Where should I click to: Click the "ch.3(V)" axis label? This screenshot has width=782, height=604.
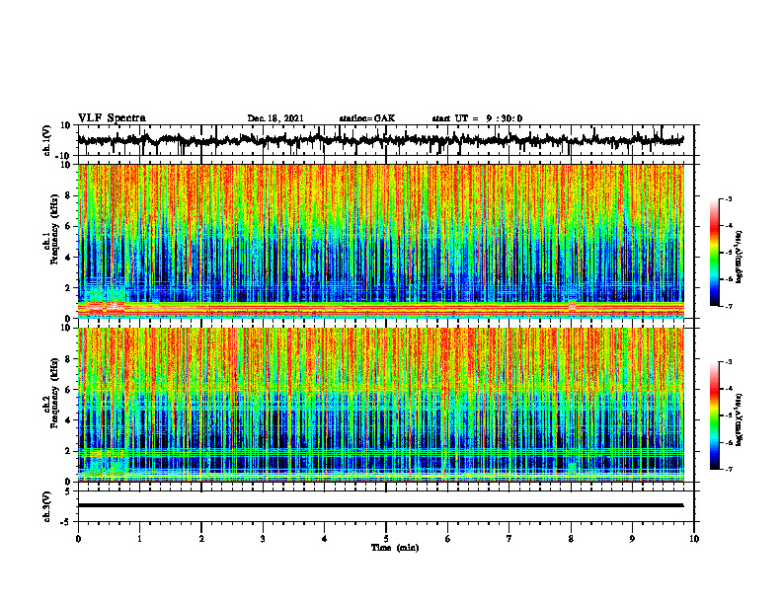[47, 507]
